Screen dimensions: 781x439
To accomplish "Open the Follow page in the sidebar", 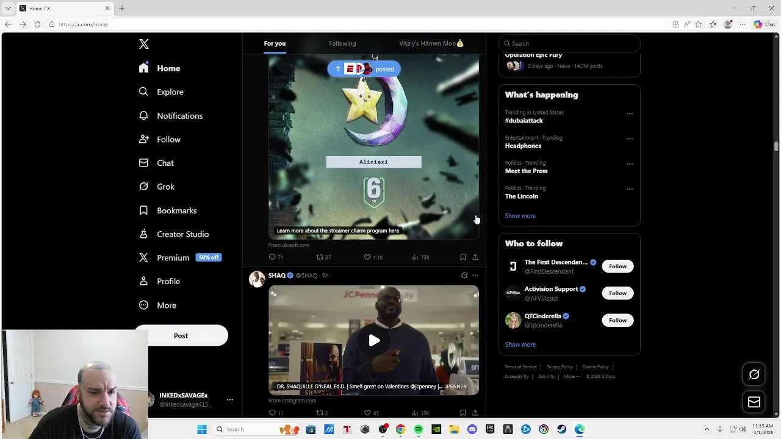I will [x=160, y=140].
